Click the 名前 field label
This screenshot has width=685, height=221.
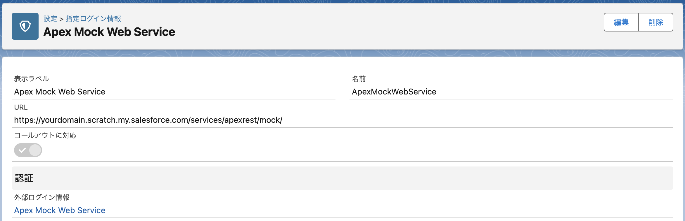[359, 79]
